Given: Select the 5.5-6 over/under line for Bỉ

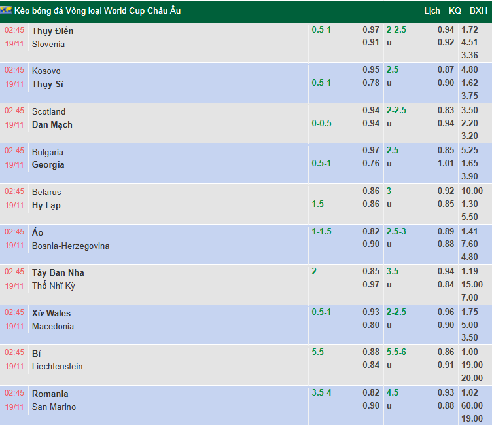Looking at the screenshot, I should [396, 352].
